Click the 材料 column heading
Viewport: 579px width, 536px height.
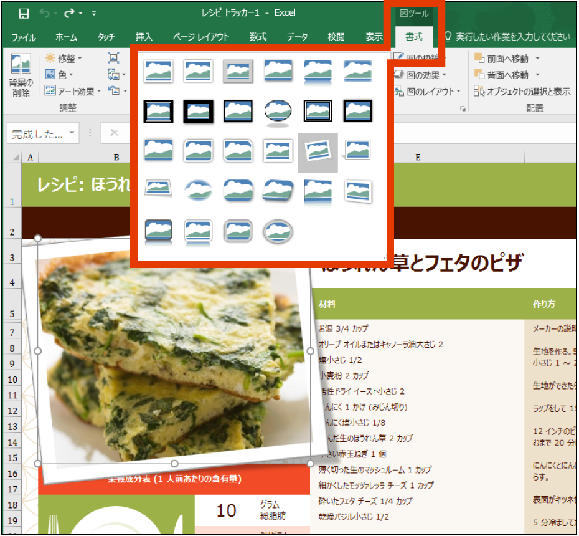327,304
